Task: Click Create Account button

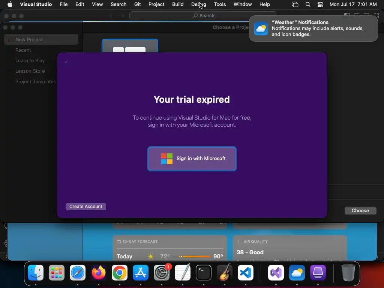Action: coord(86,207)
